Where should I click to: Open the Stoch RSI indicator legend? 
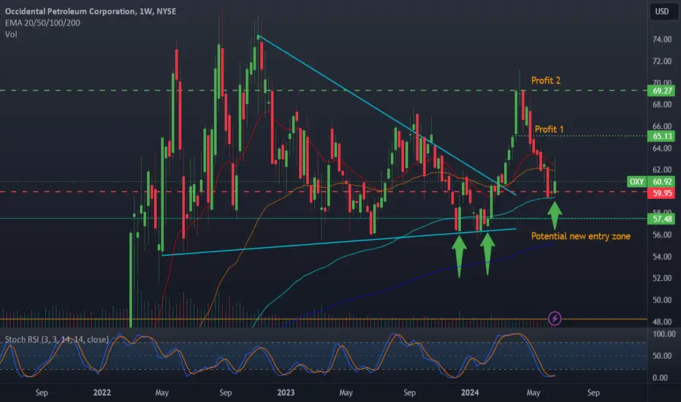coord(56,339)
